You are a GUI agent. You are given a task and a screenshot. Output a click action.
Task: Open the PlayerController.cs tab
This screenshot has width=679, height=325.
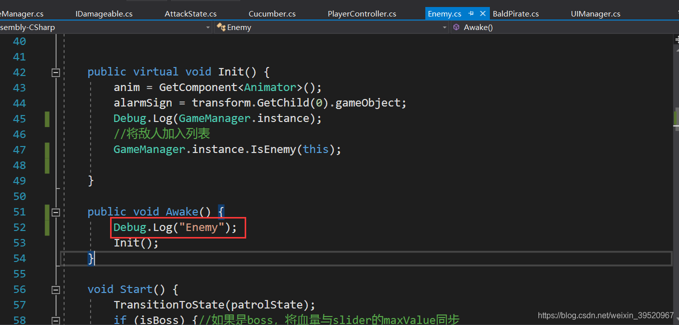[x=362, y=13]
